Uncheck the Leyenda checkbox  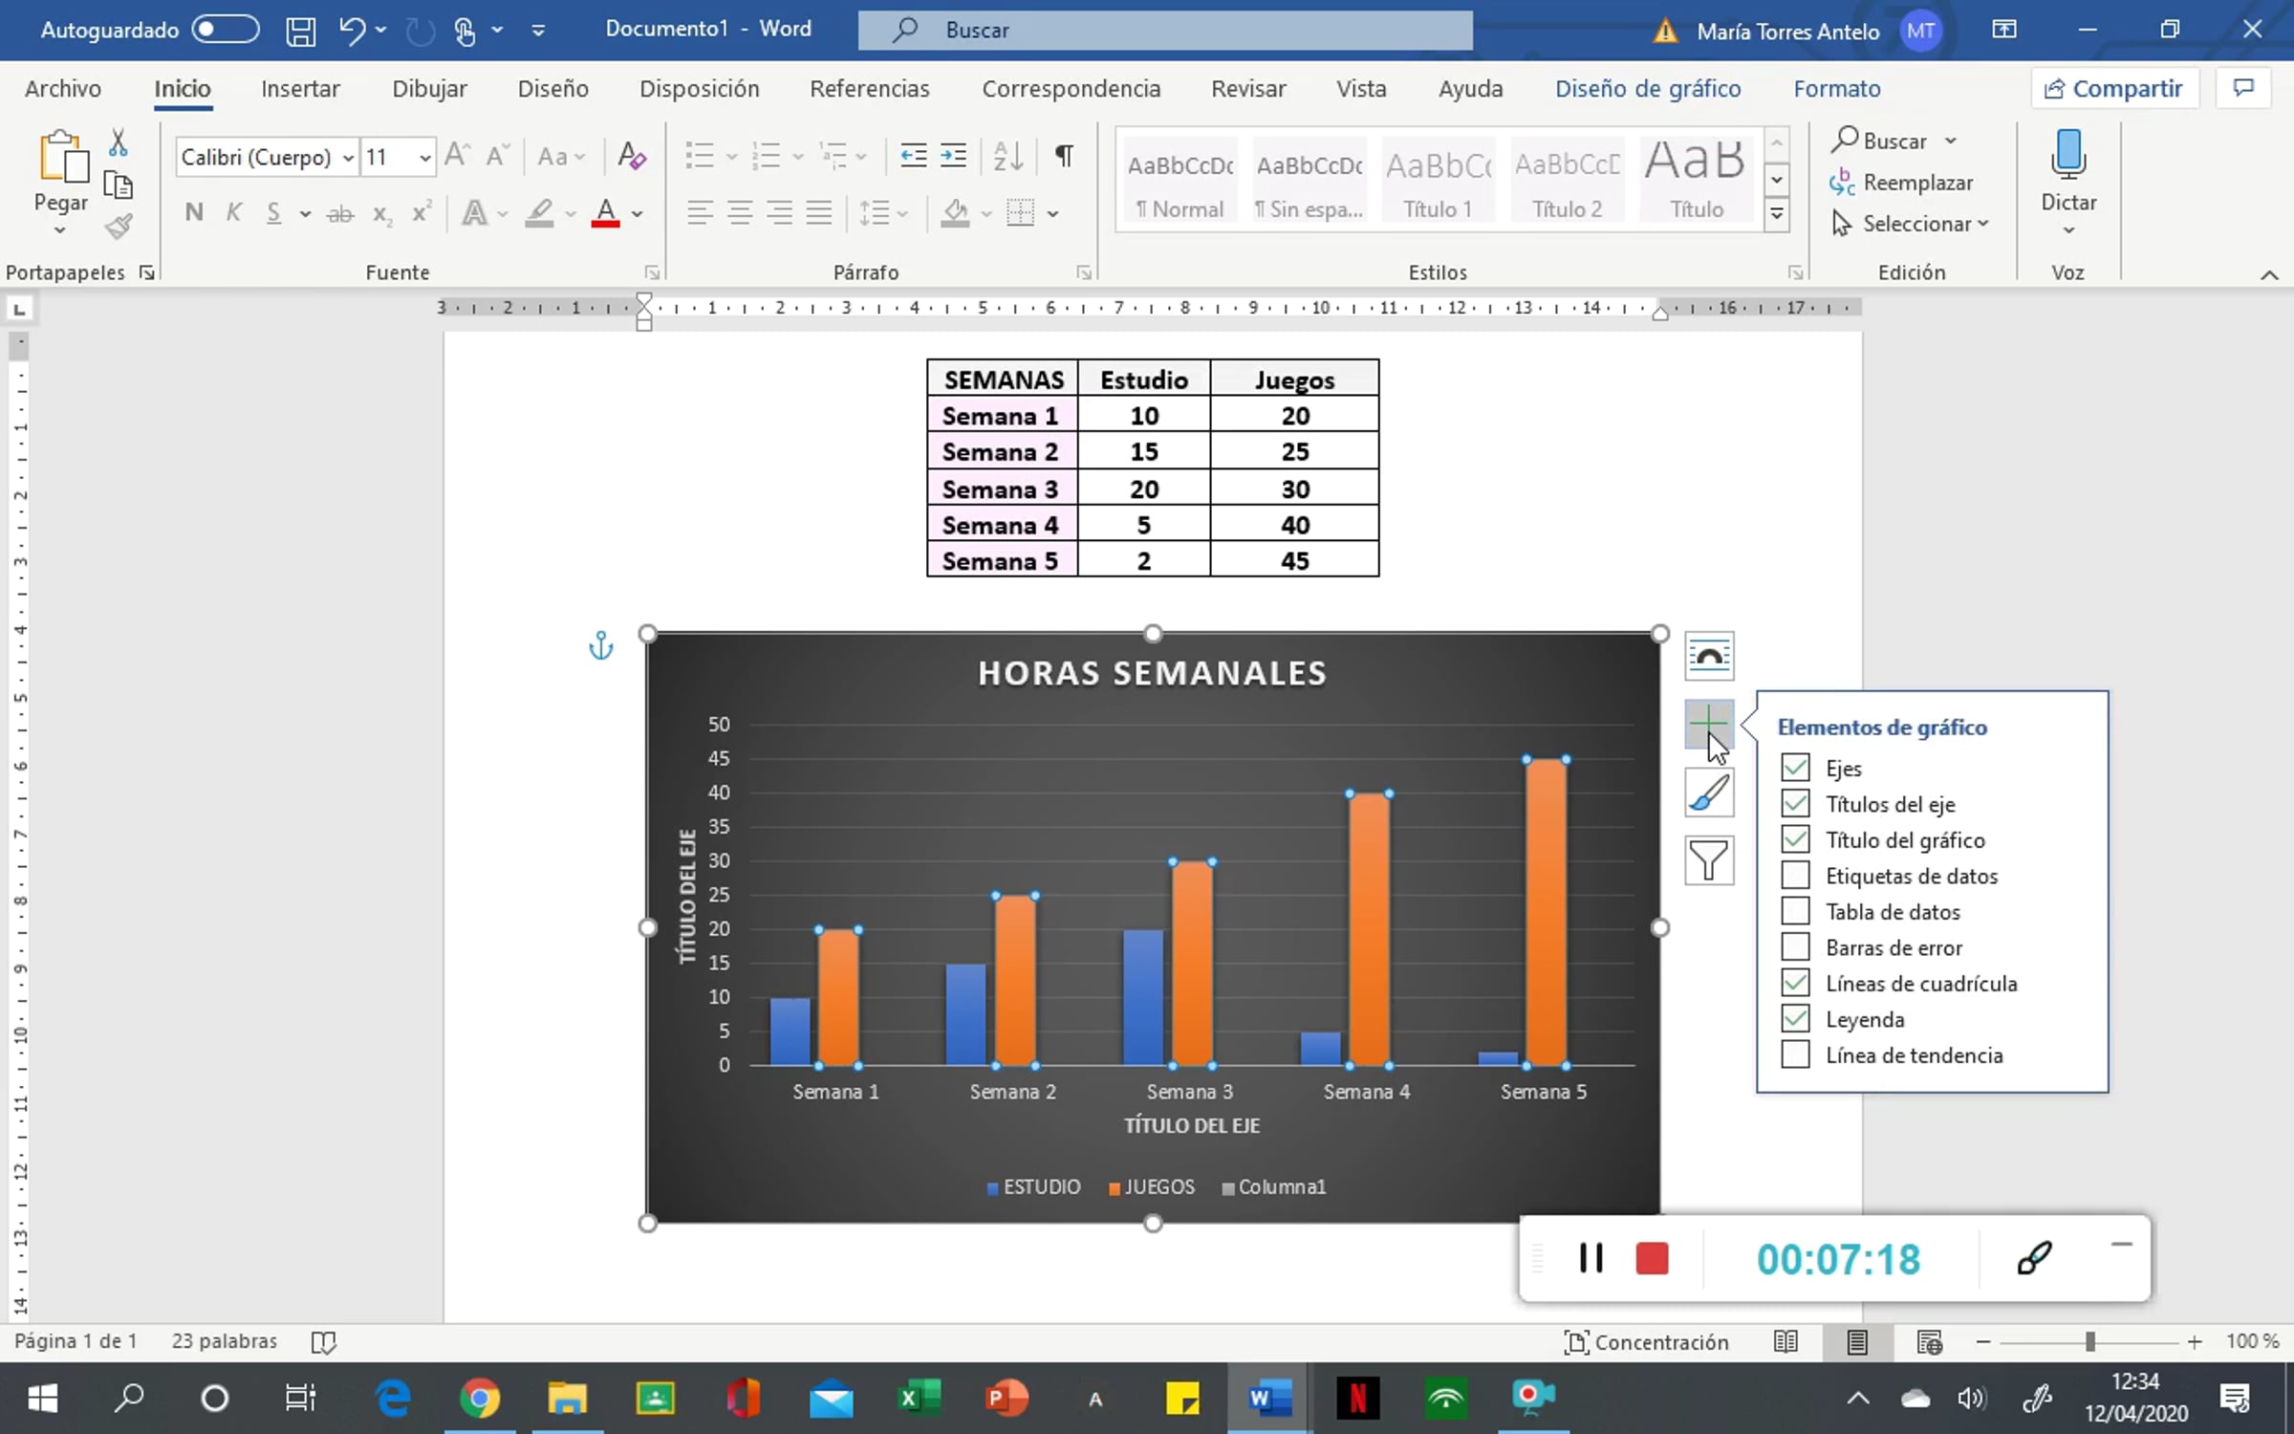point(1795,1018)
